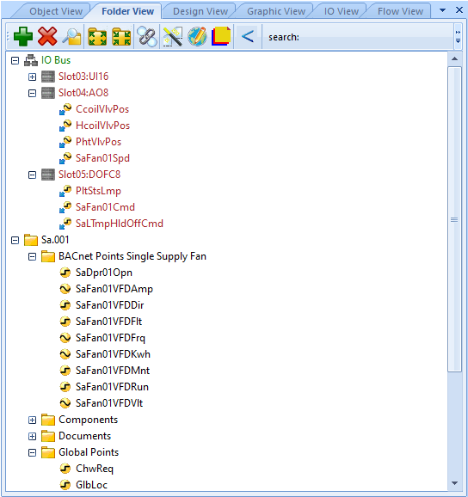Click the red X delete icon
Image resolution: width=468 pixels, height=497 pixels.
coord(47,36)
